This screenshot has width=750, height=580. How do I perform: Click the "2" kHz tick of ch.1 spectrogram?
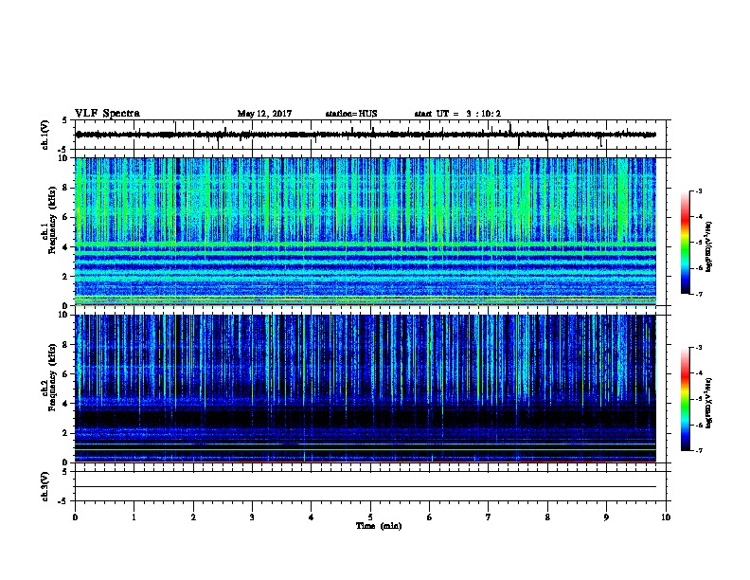coord(65,277)
